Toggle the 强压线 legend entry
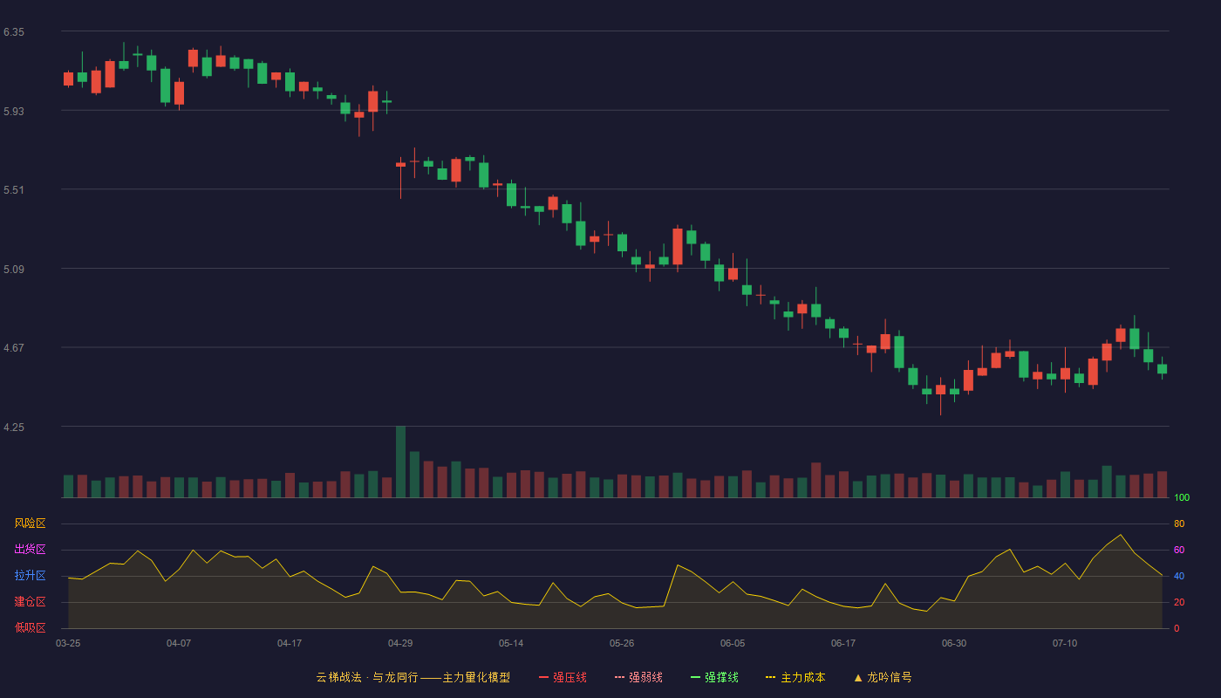This screenshot has width=1221, height=698. point(563,677)
